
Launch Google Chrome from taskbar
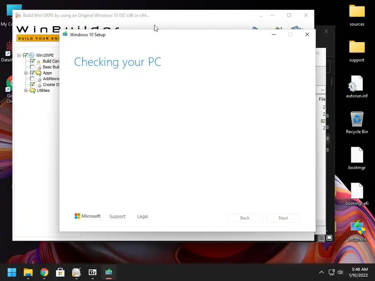tap(44, 272)
